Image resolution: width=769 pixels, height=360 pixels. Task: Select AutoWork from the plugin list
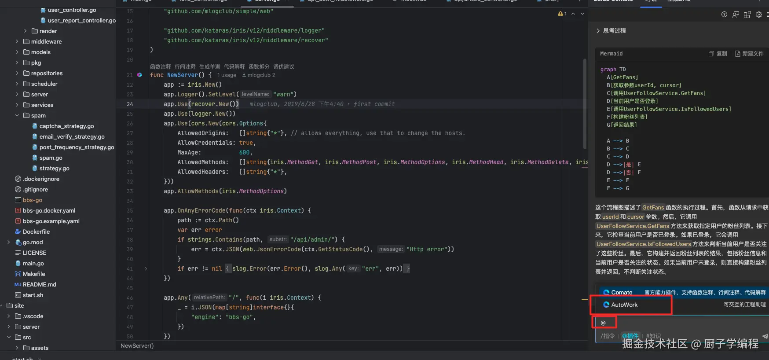(624, 305)
